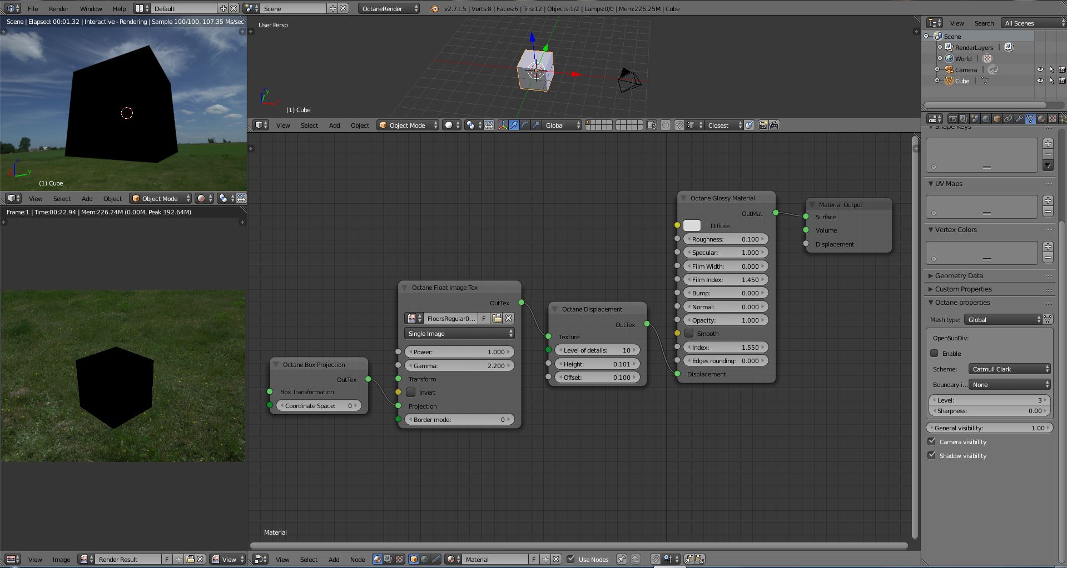The height and width of the screenshot is (568, 1067).
Task: Toggle Camera visibility checkbox
Action: coord(932,441)
